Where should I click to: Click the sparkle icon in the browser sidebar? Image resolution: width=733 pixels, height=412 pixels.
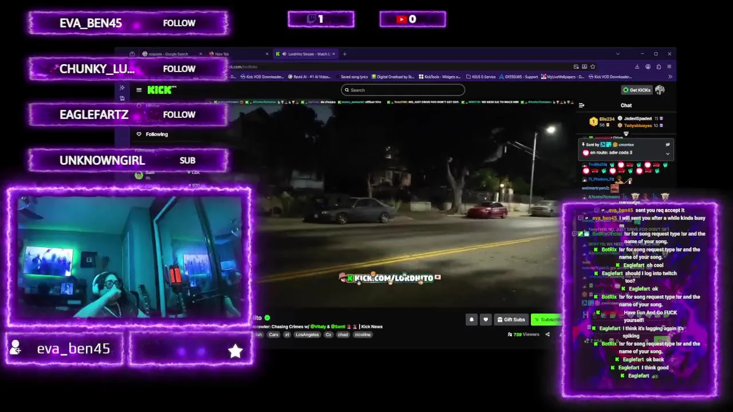click(122, 88)
